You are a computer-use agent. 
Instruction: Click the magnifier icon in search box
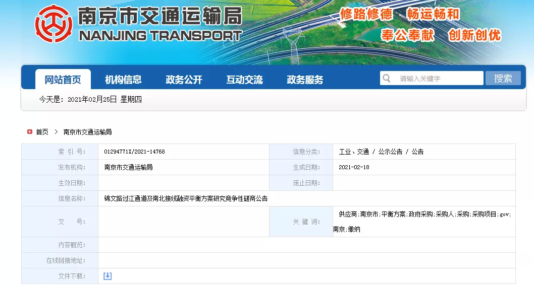pyautogui.click(x=387, y=79)
